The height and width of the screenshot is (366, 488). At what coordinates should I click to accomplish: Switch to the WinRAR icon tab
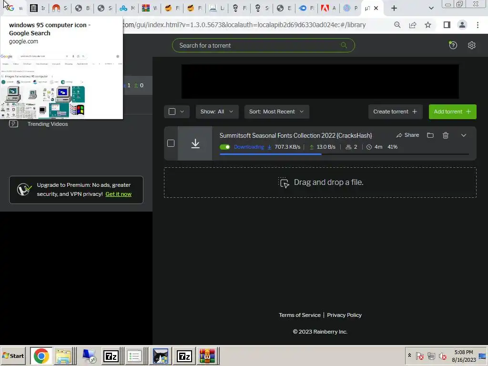click(x=149, y=8)
